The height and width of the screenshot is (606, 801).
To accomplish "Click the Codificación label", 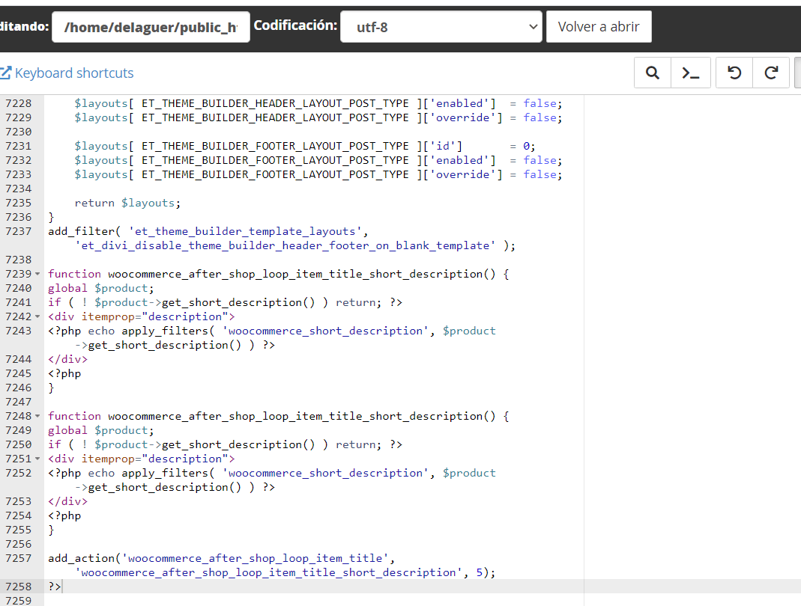I will 295,25.
